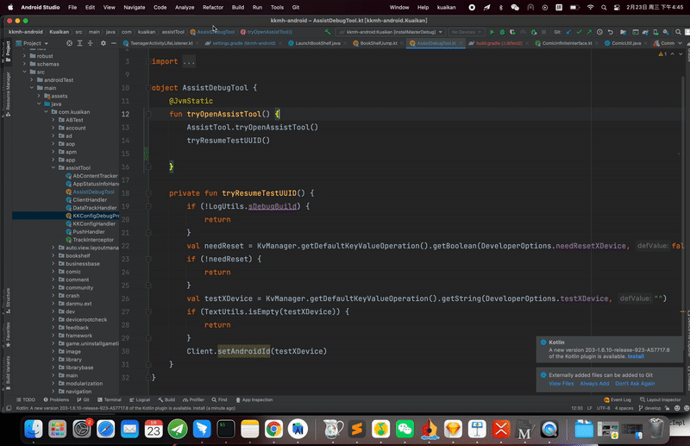Switch to settings.gradle tab
Viewport: 690px width, 446px height.
(x=243, y=43)
